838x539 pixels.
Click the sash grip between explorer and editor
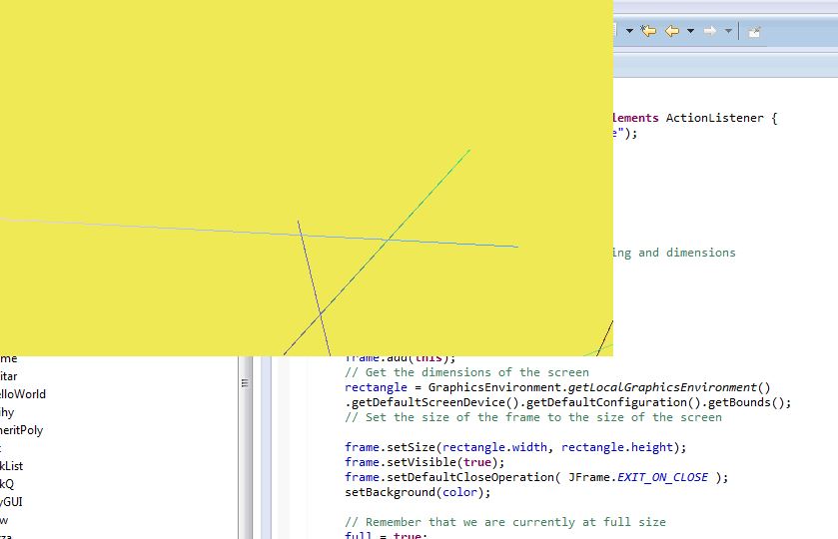tap(245, 382)
